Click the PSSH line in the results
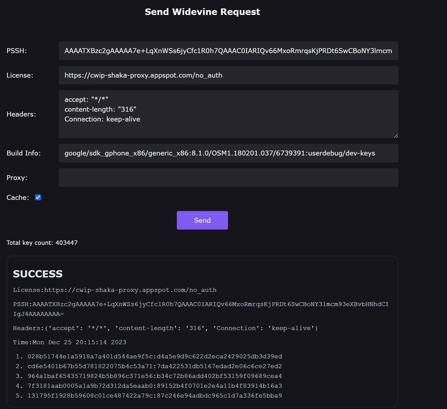 tap(201, 304)
